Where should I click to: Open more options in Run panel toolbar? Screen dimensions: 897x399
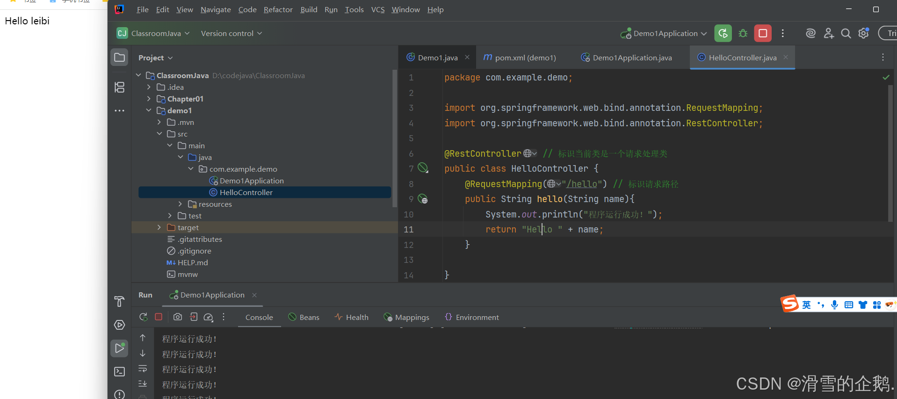224,317
